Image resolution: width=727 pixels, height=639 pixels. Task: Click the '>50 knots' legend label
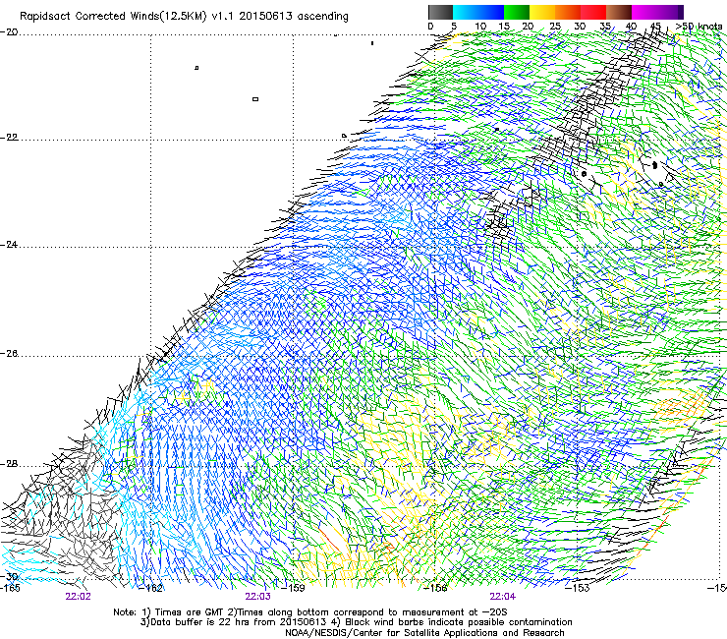699,26
